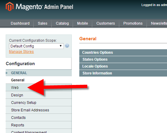
Task: Open the Promotions menu
Action: (133, 23)
